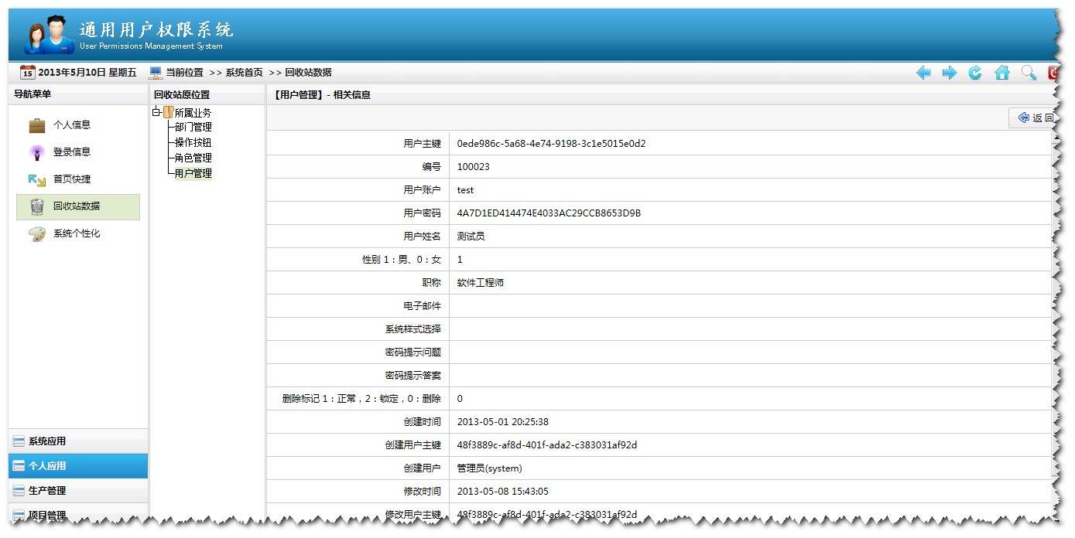Click the calendar date icon
This screenshot has height=538, width=1075.
tap(26, 72)
